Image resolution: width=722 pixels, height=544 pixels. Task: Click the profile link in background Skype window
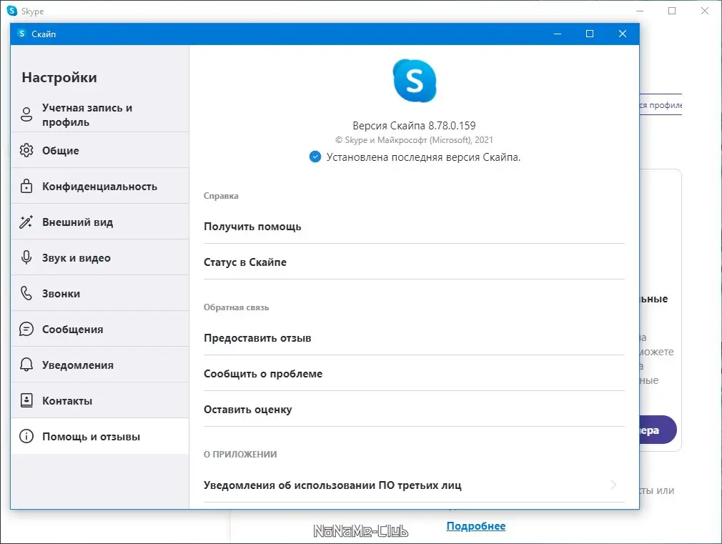pos(661,105)
